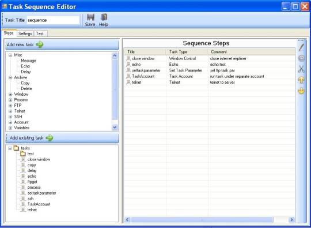Select settaskparameter in the existing tasks tree

pyautogui.click(x=41, y=193)
